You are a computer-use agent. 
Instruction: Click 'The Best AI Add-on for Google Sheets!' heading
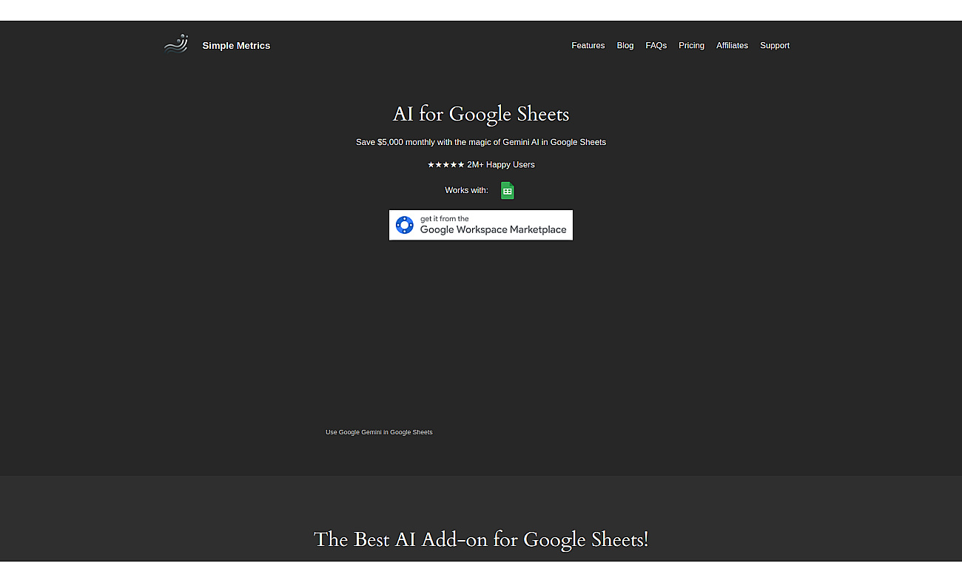click(481, 539)
